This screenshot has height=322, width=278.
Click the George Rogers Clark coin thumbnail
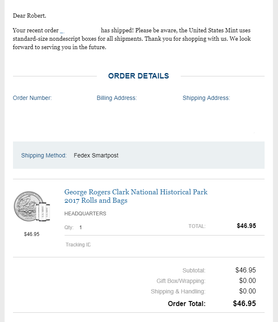tap(32, 207)
